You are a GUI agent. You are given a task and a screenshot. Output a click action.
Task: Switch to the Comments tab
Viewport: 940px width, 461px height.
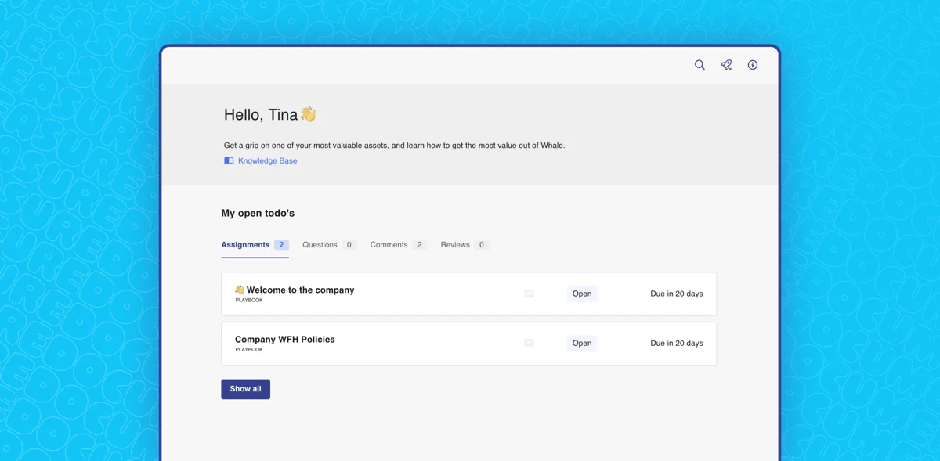pyautogui.click(x=390, y=244)
